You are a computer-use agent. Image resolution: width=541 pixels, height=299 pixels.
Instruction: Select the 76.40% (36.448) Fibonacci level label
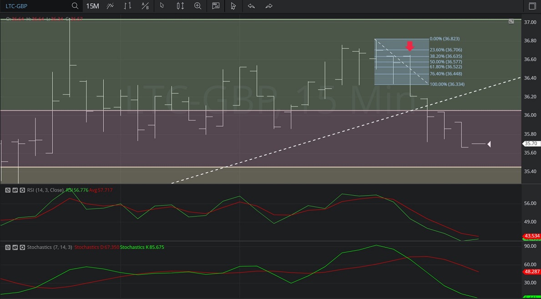coord(446,74)
